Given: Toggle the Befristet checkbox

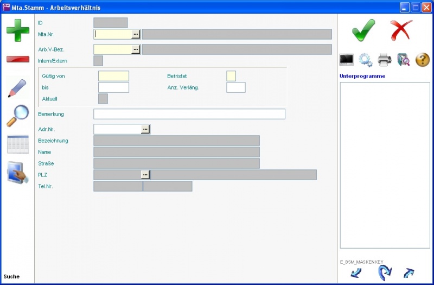Looking at the screenshot, I should coord(231,76).
